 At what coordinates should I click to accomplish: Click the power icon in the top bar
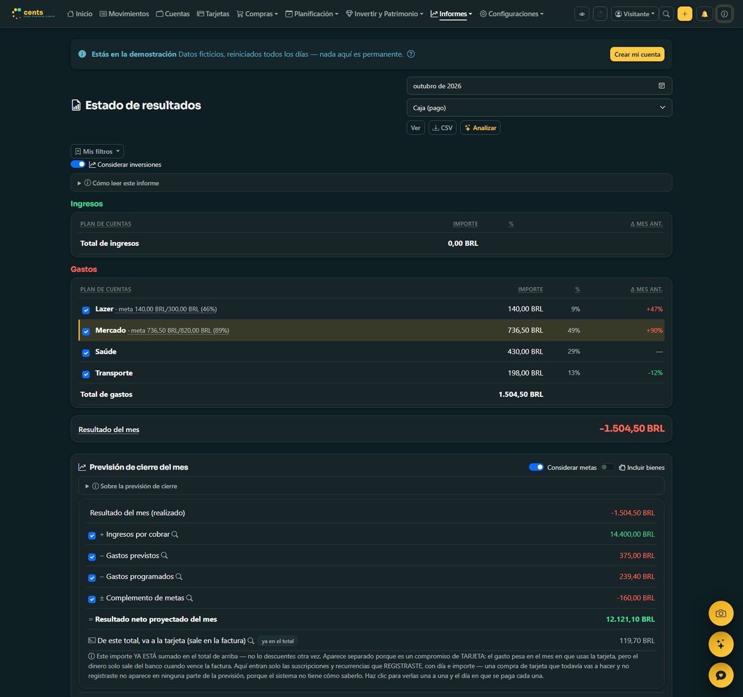pyautogui.click(x=601, y=14)
